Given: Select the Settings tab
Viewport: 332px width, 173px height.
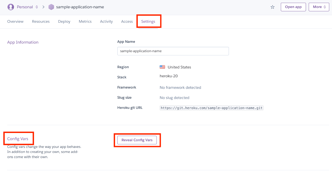Looking at the screenshot, I should tap(148, 22).
